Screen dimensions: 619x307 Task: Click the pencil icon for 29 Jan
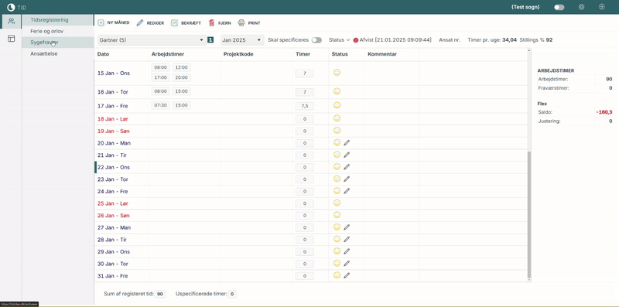[347, 251]
